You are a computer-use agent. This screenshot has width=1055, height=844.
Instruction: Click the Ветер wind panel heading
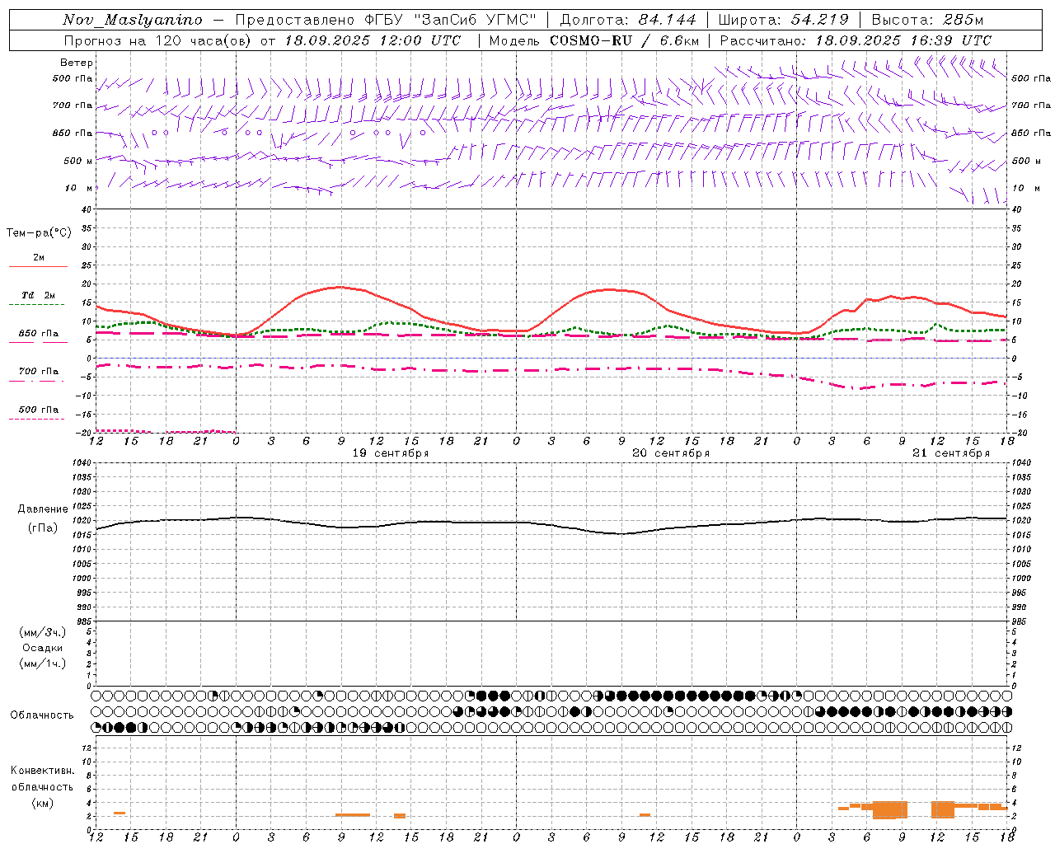77,63
